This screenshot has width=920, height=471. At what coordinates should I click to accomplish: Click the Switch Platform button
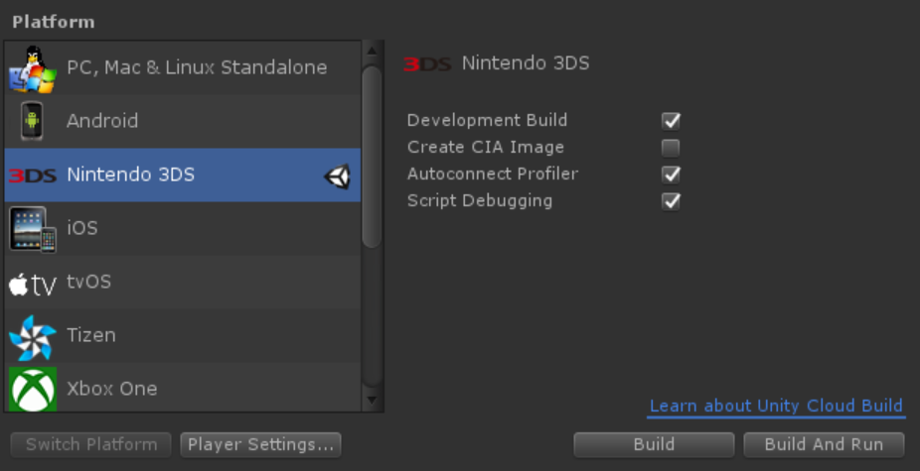(91, 444)
